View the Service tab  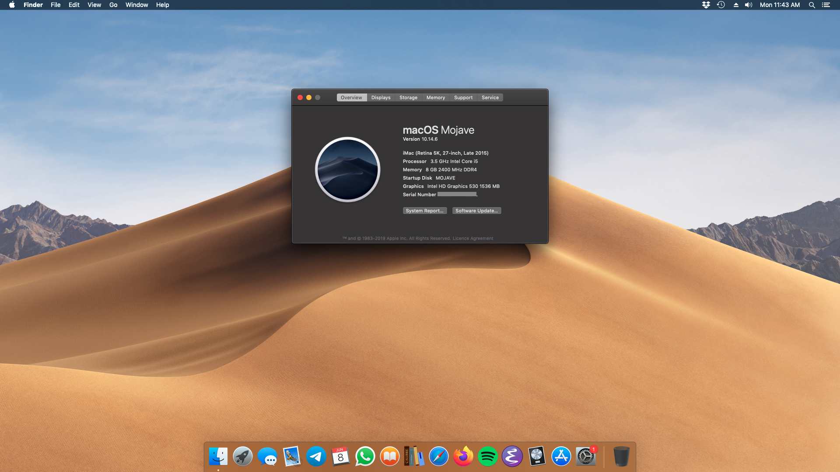490,97
